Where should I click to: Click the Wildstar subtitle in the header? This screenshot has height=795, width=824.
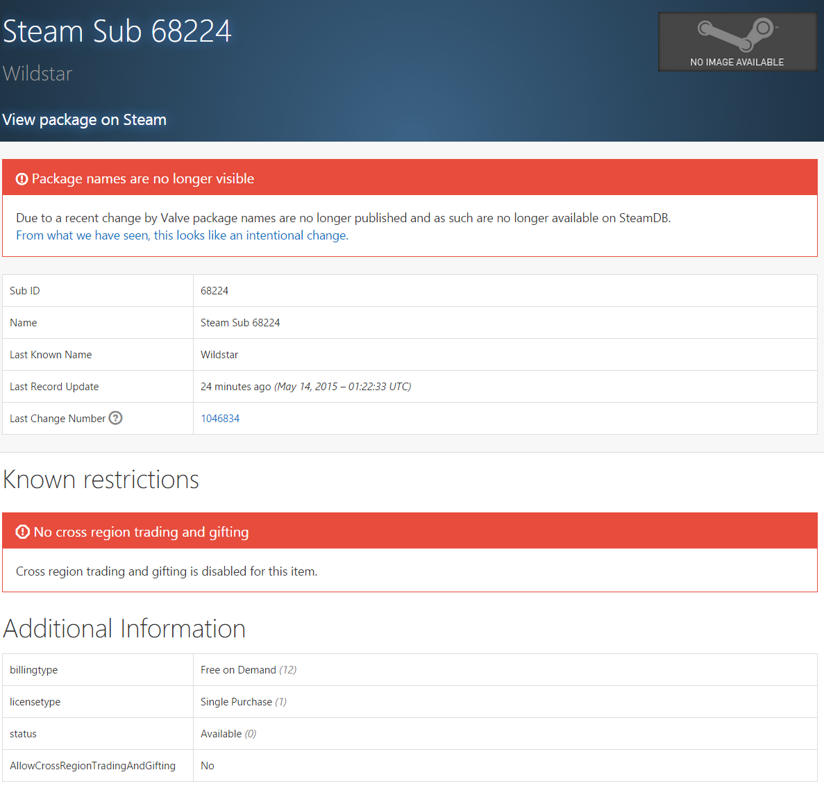tap(37, 74)
